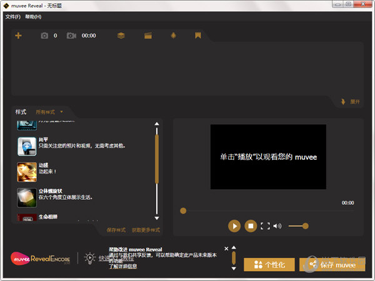Click the plus icon to add media
The height and width of the screenshot is (281, 375).
pos(18,36)
